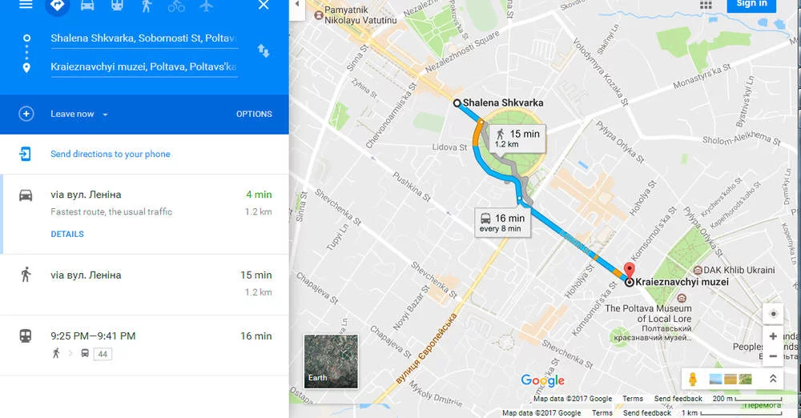Open route OPTIONS
Image resolution: width=801 pixels, height=418 pixels.
point(254,114)
